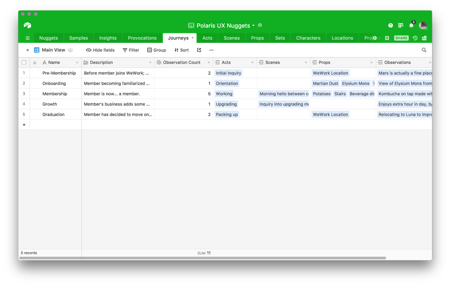Image resolution: width=450 pixels, height=286 pixels.
Task: Switch to the Sets tab
Action: [x=280, y=38]
